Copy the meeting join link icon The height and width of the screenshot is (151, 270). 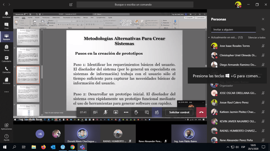tap(263, 29)
